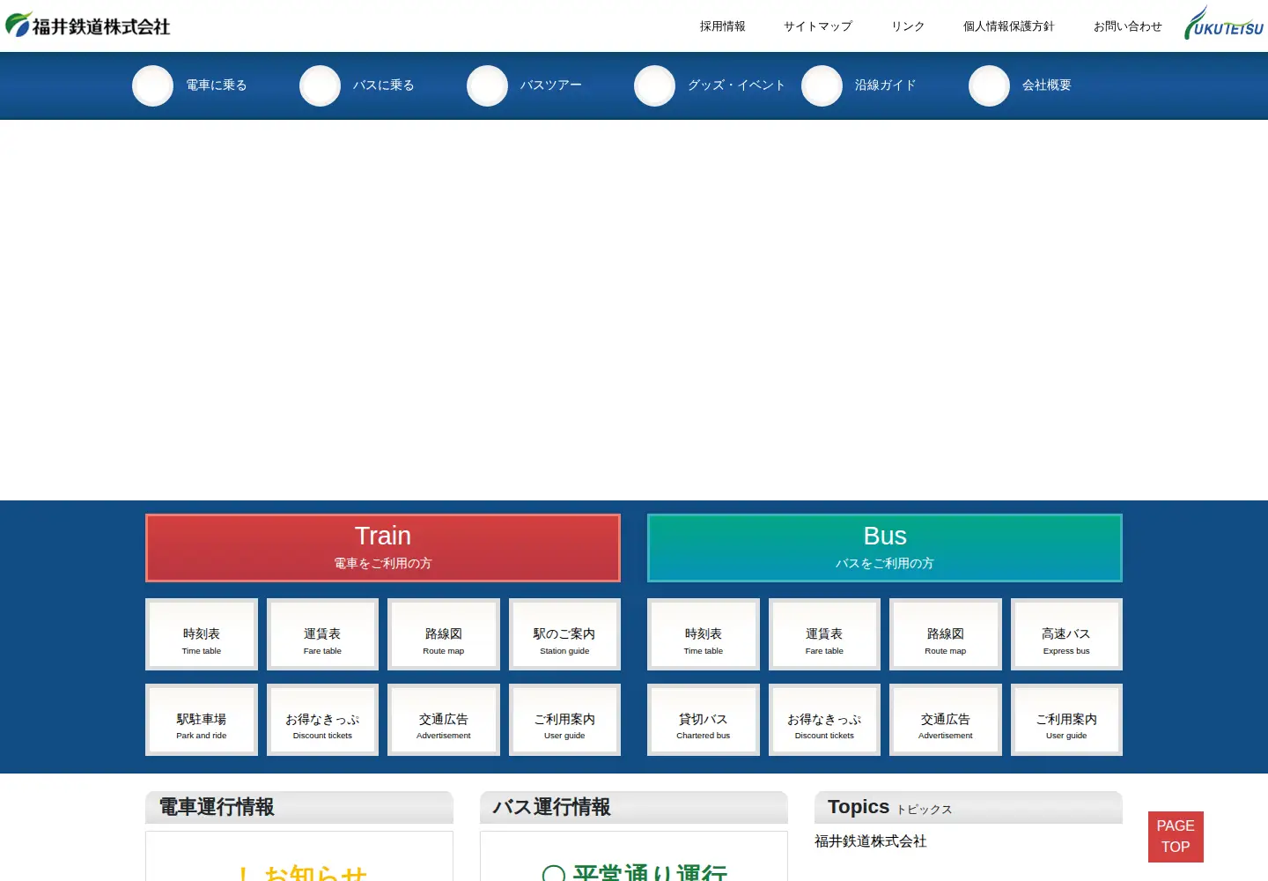
Task: Open 貸切バス Chartered bus tile
Action: pyautogui.click(x=704, y=720)
